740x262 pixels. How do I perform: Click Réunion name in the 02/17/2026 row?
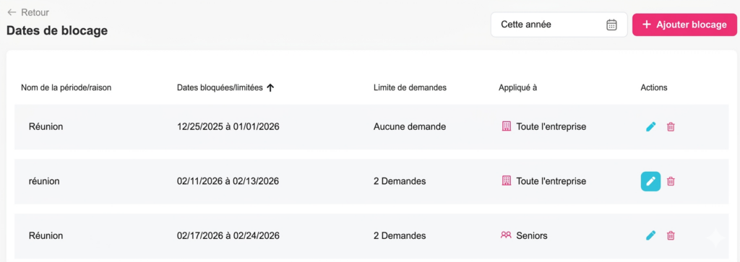(x=46, y=235)
